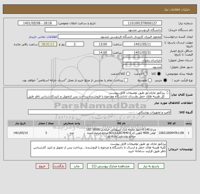Click the buyer name field دانشگاه فردوسی مشهد
Viewport: 200px width, 194px height.
(x=103, y=30)
